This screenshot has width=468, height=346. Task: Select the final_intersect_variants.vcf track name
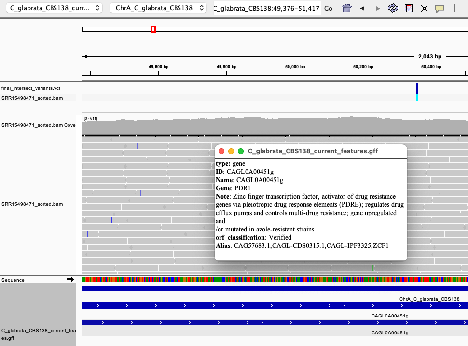pos(31,88)
